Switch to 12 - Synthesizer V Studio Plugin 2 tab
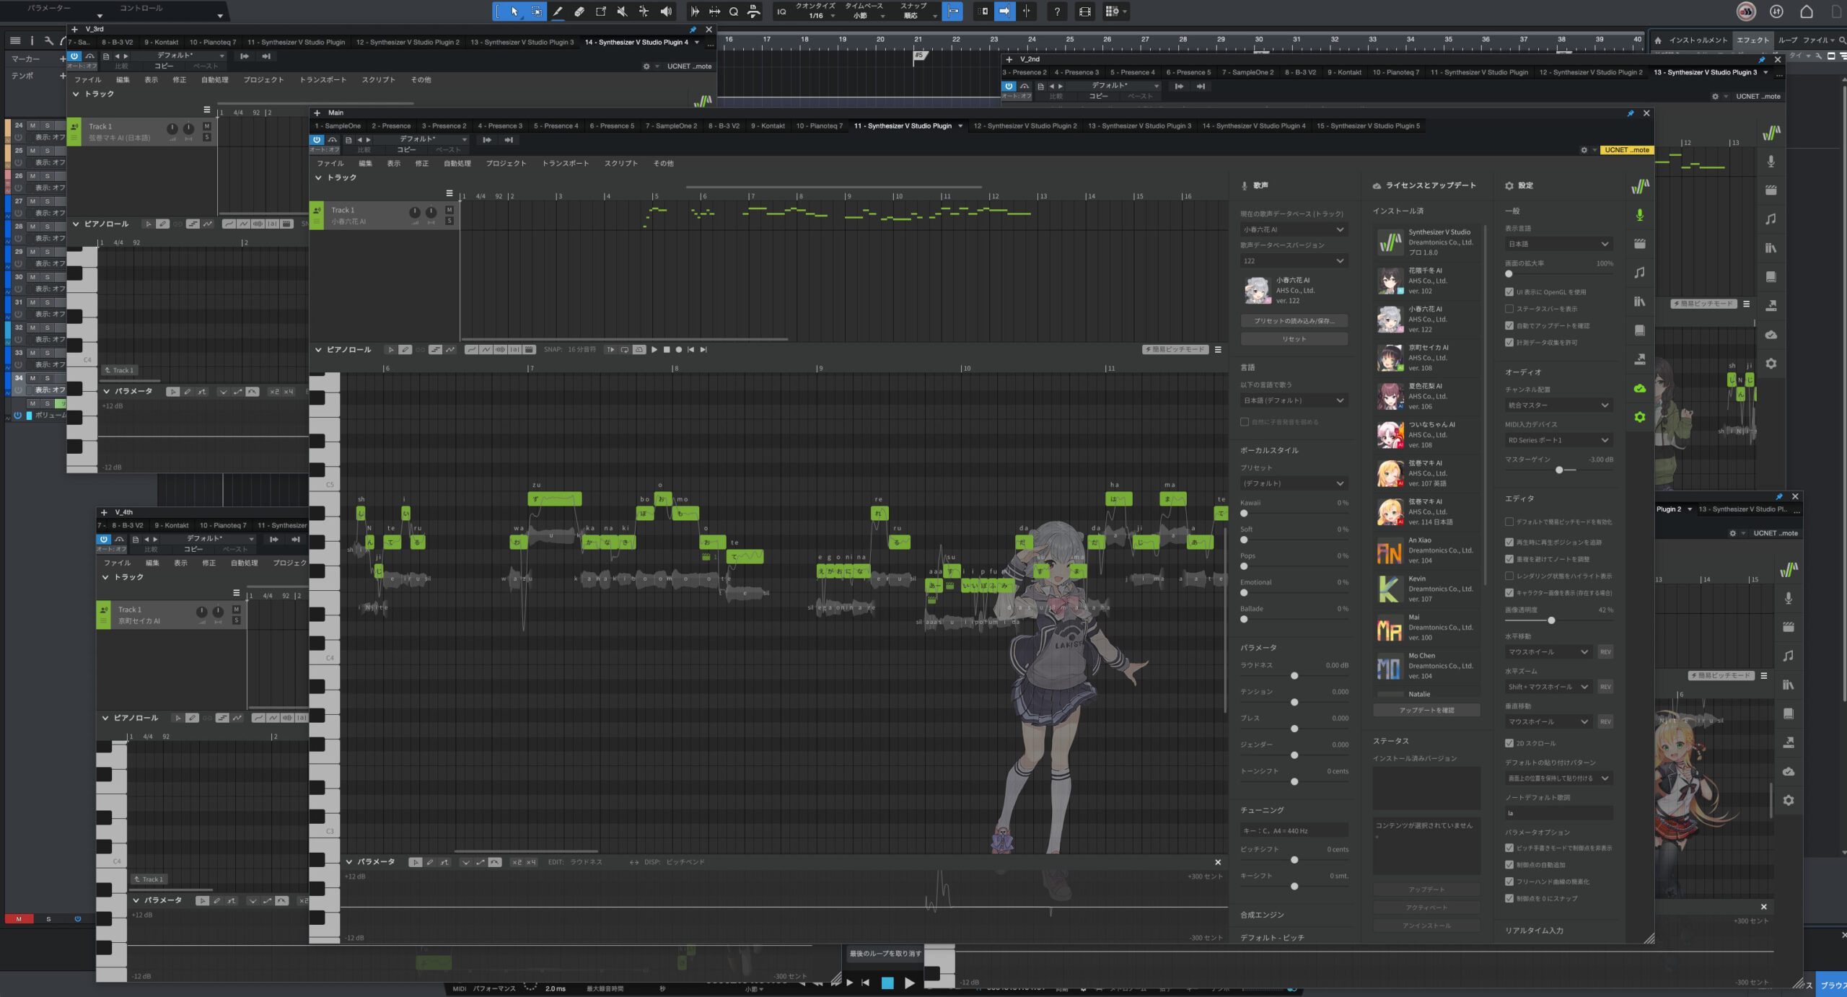Viewport: 1847px width, 997px height. pos(1025,126)
